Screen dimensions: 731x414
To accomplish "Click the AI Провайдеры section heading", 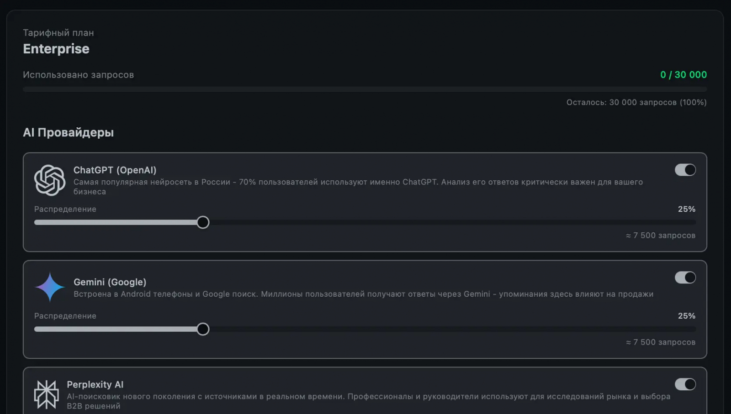I will (68, 133).
